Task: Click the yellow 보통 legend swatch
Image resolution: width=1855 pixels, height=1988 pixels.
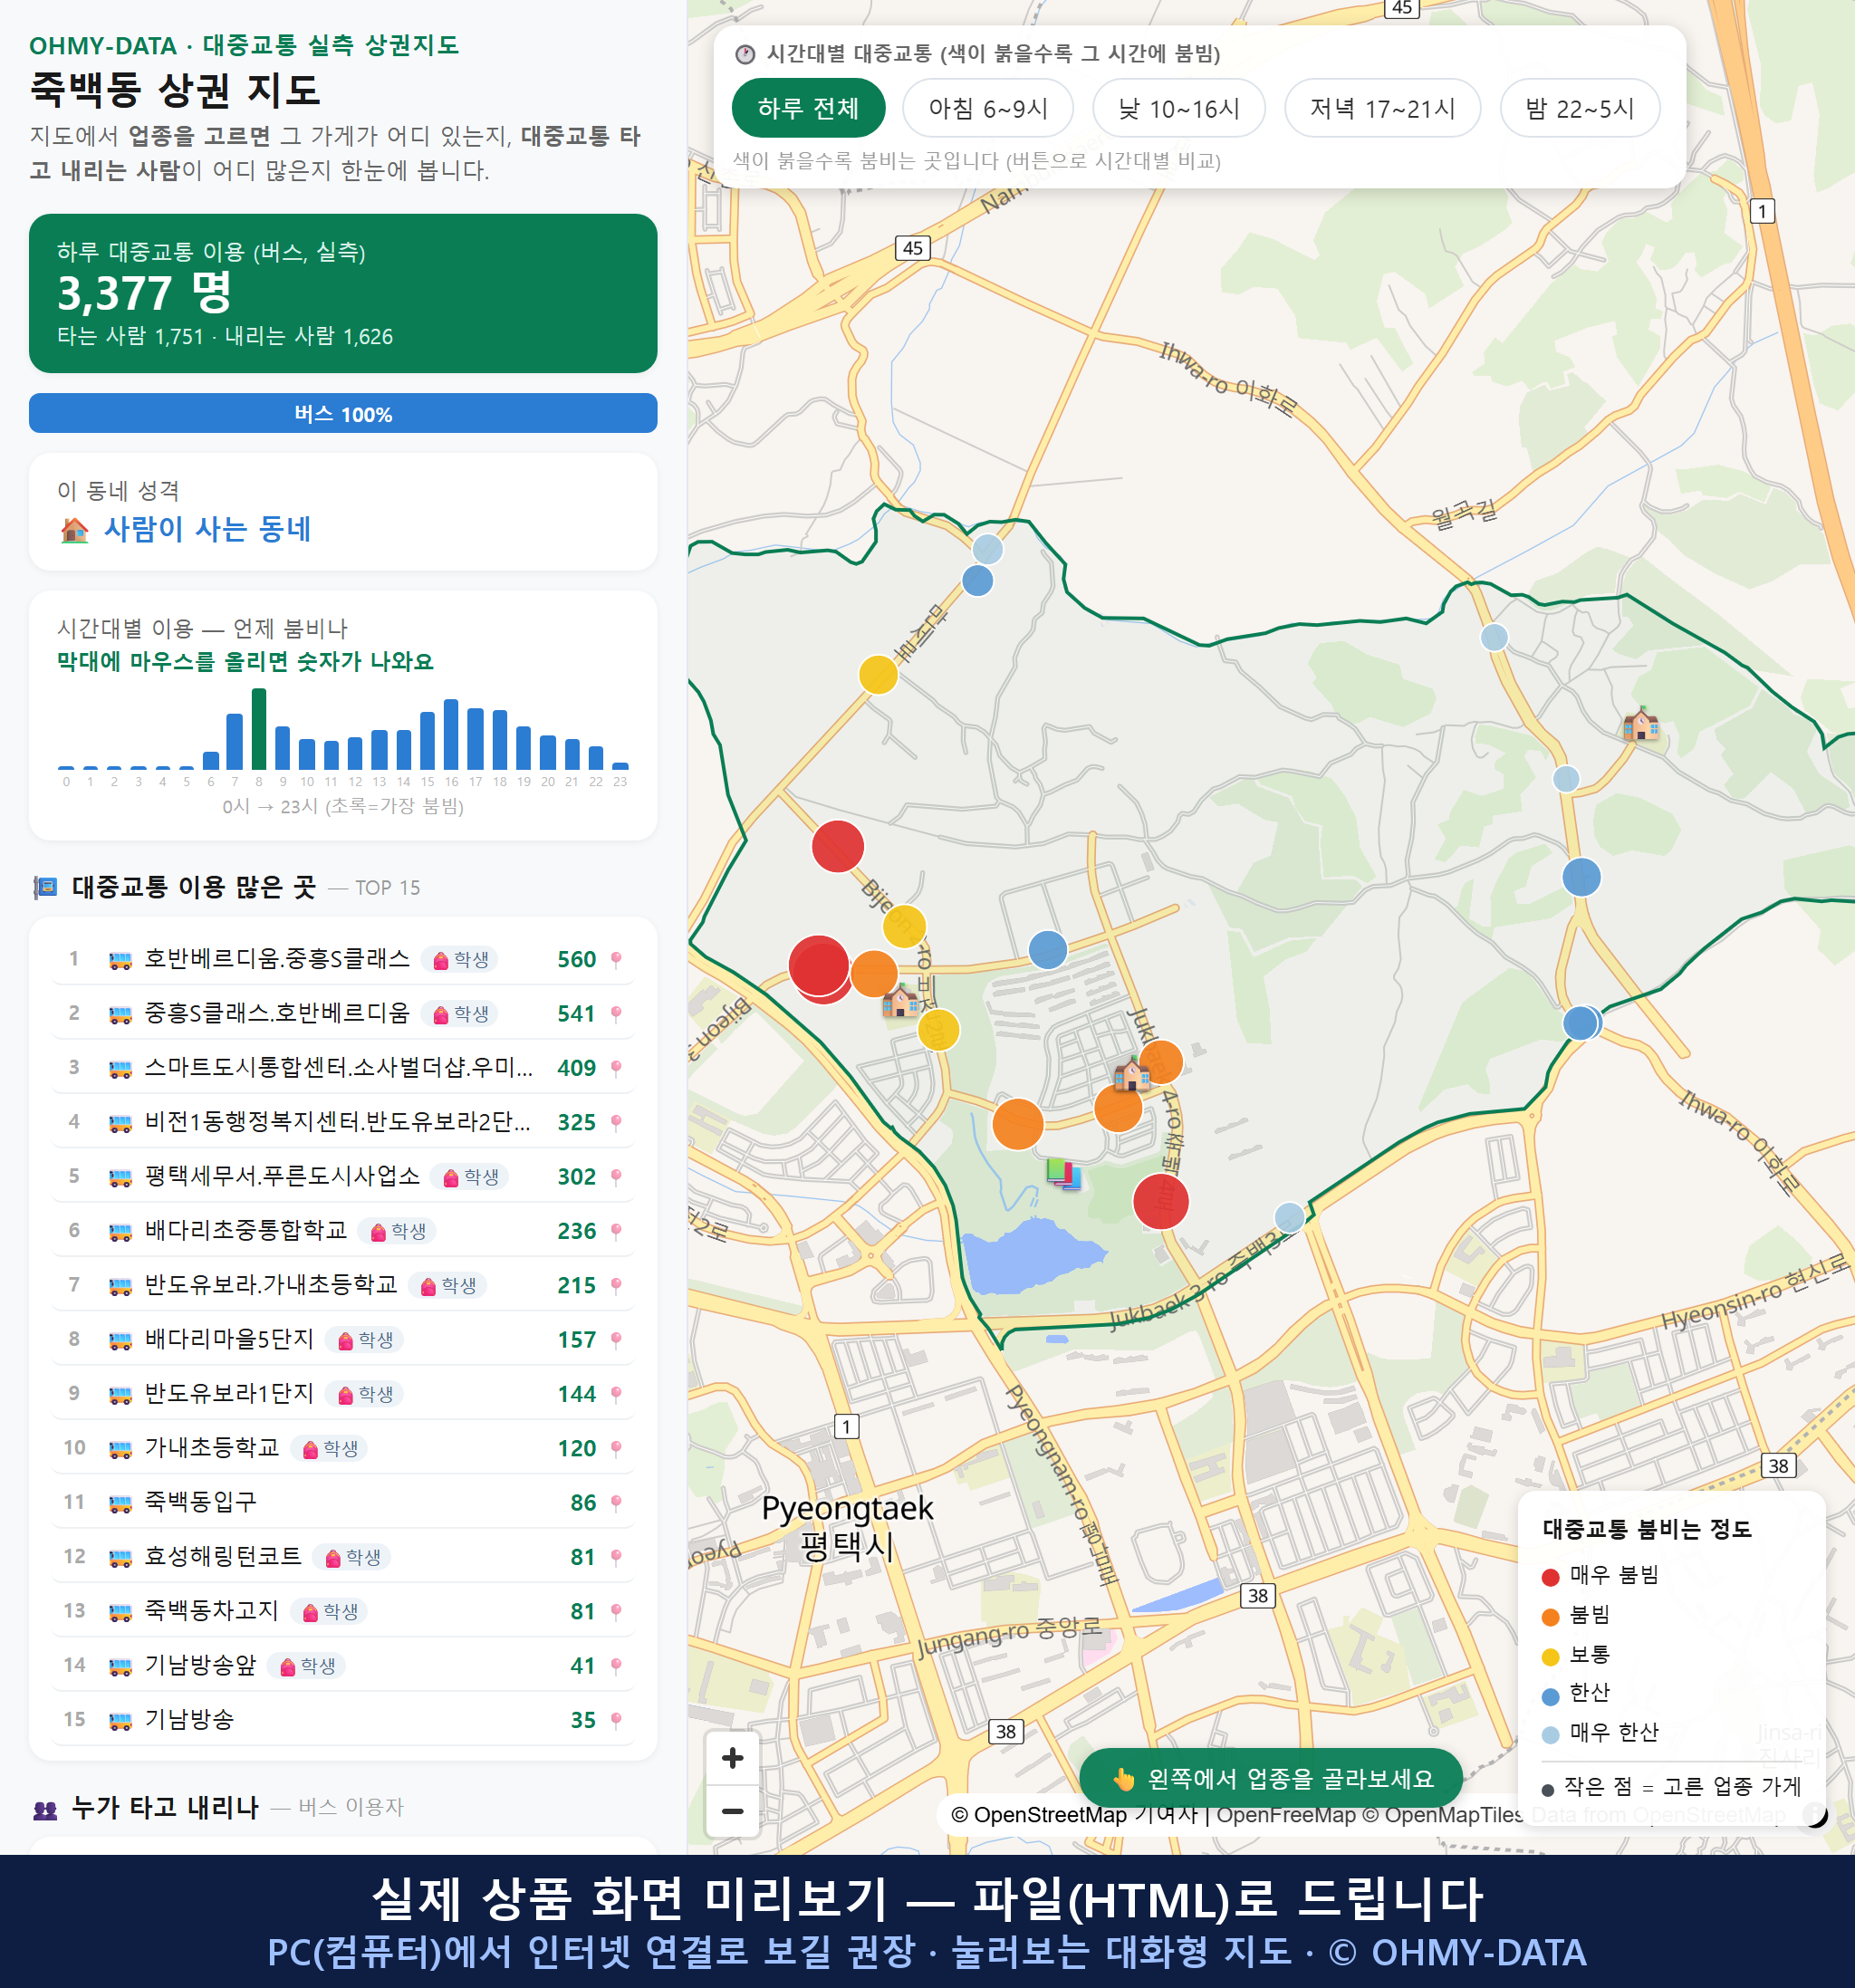Action: 1551,1657
